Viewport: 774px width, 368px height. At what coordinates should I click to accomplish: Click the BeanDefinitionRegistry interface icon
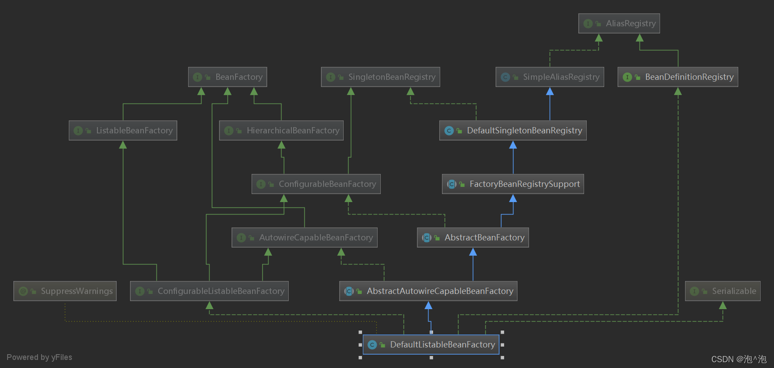coord(627,77)
